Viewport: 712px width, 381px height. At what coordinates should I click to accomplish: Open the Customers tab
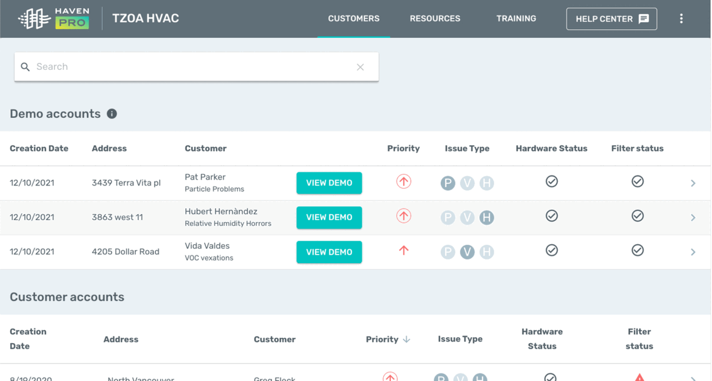tap(354, 18)
